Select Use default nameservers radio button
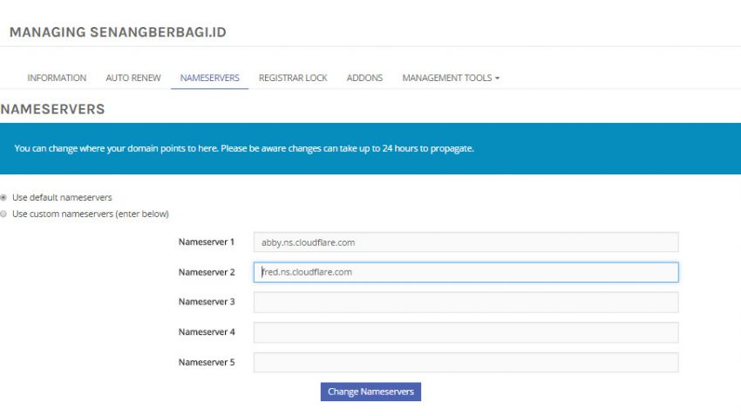This screenshot has height=416, width=741. [x=3, y=197]
